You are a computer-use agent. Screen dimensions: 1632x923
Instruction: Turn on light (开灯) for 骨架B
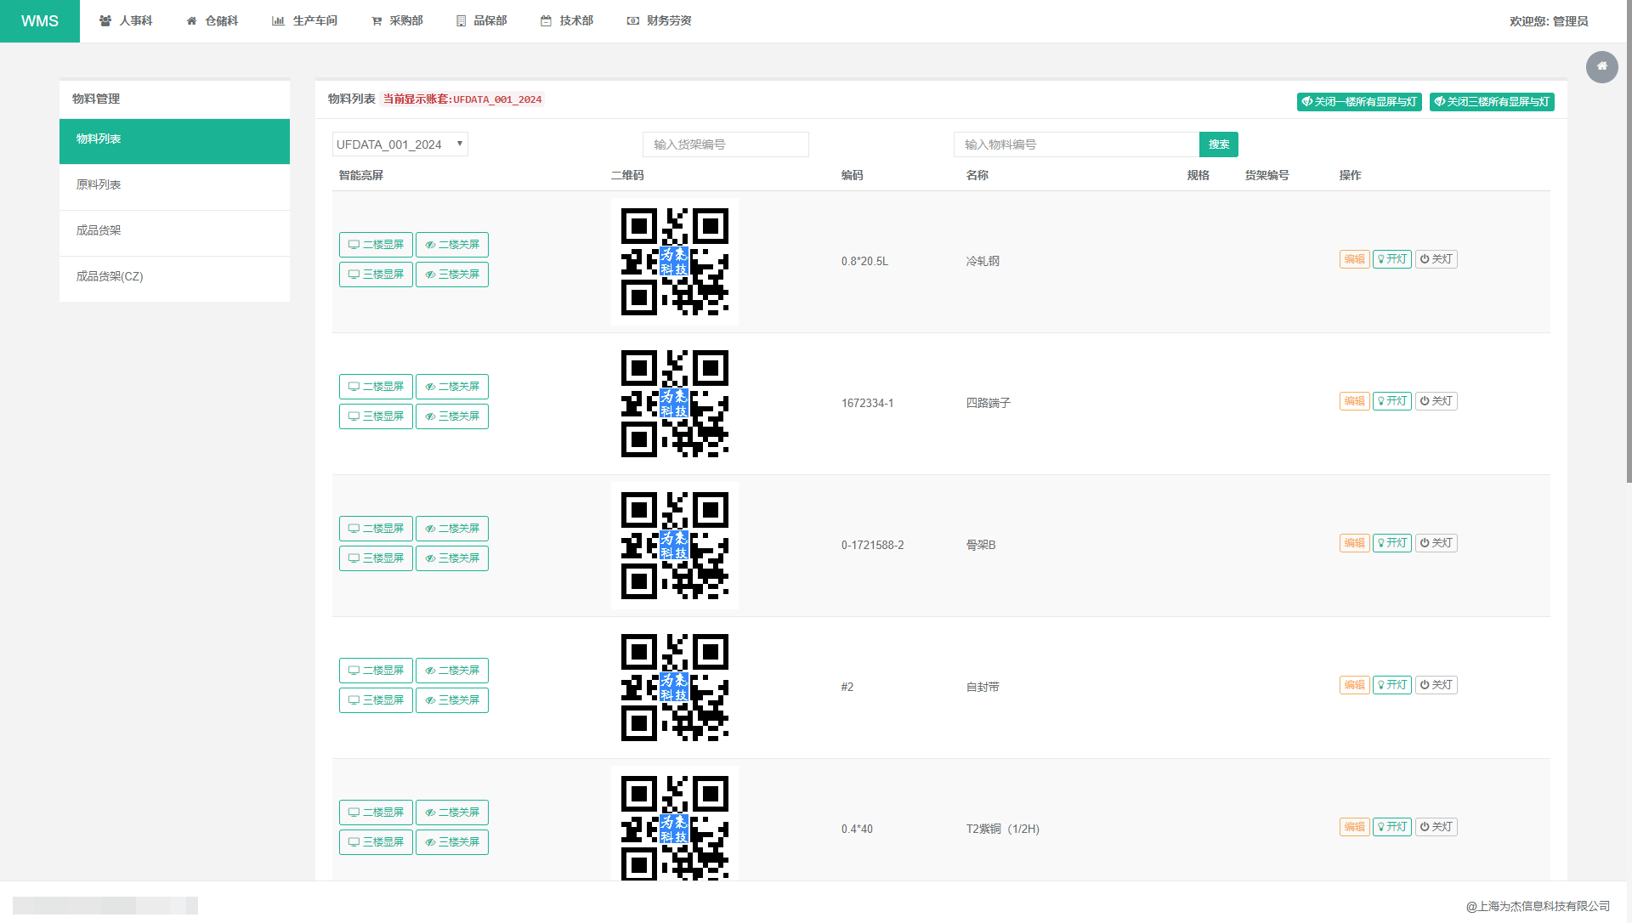tap(1392, 543)
